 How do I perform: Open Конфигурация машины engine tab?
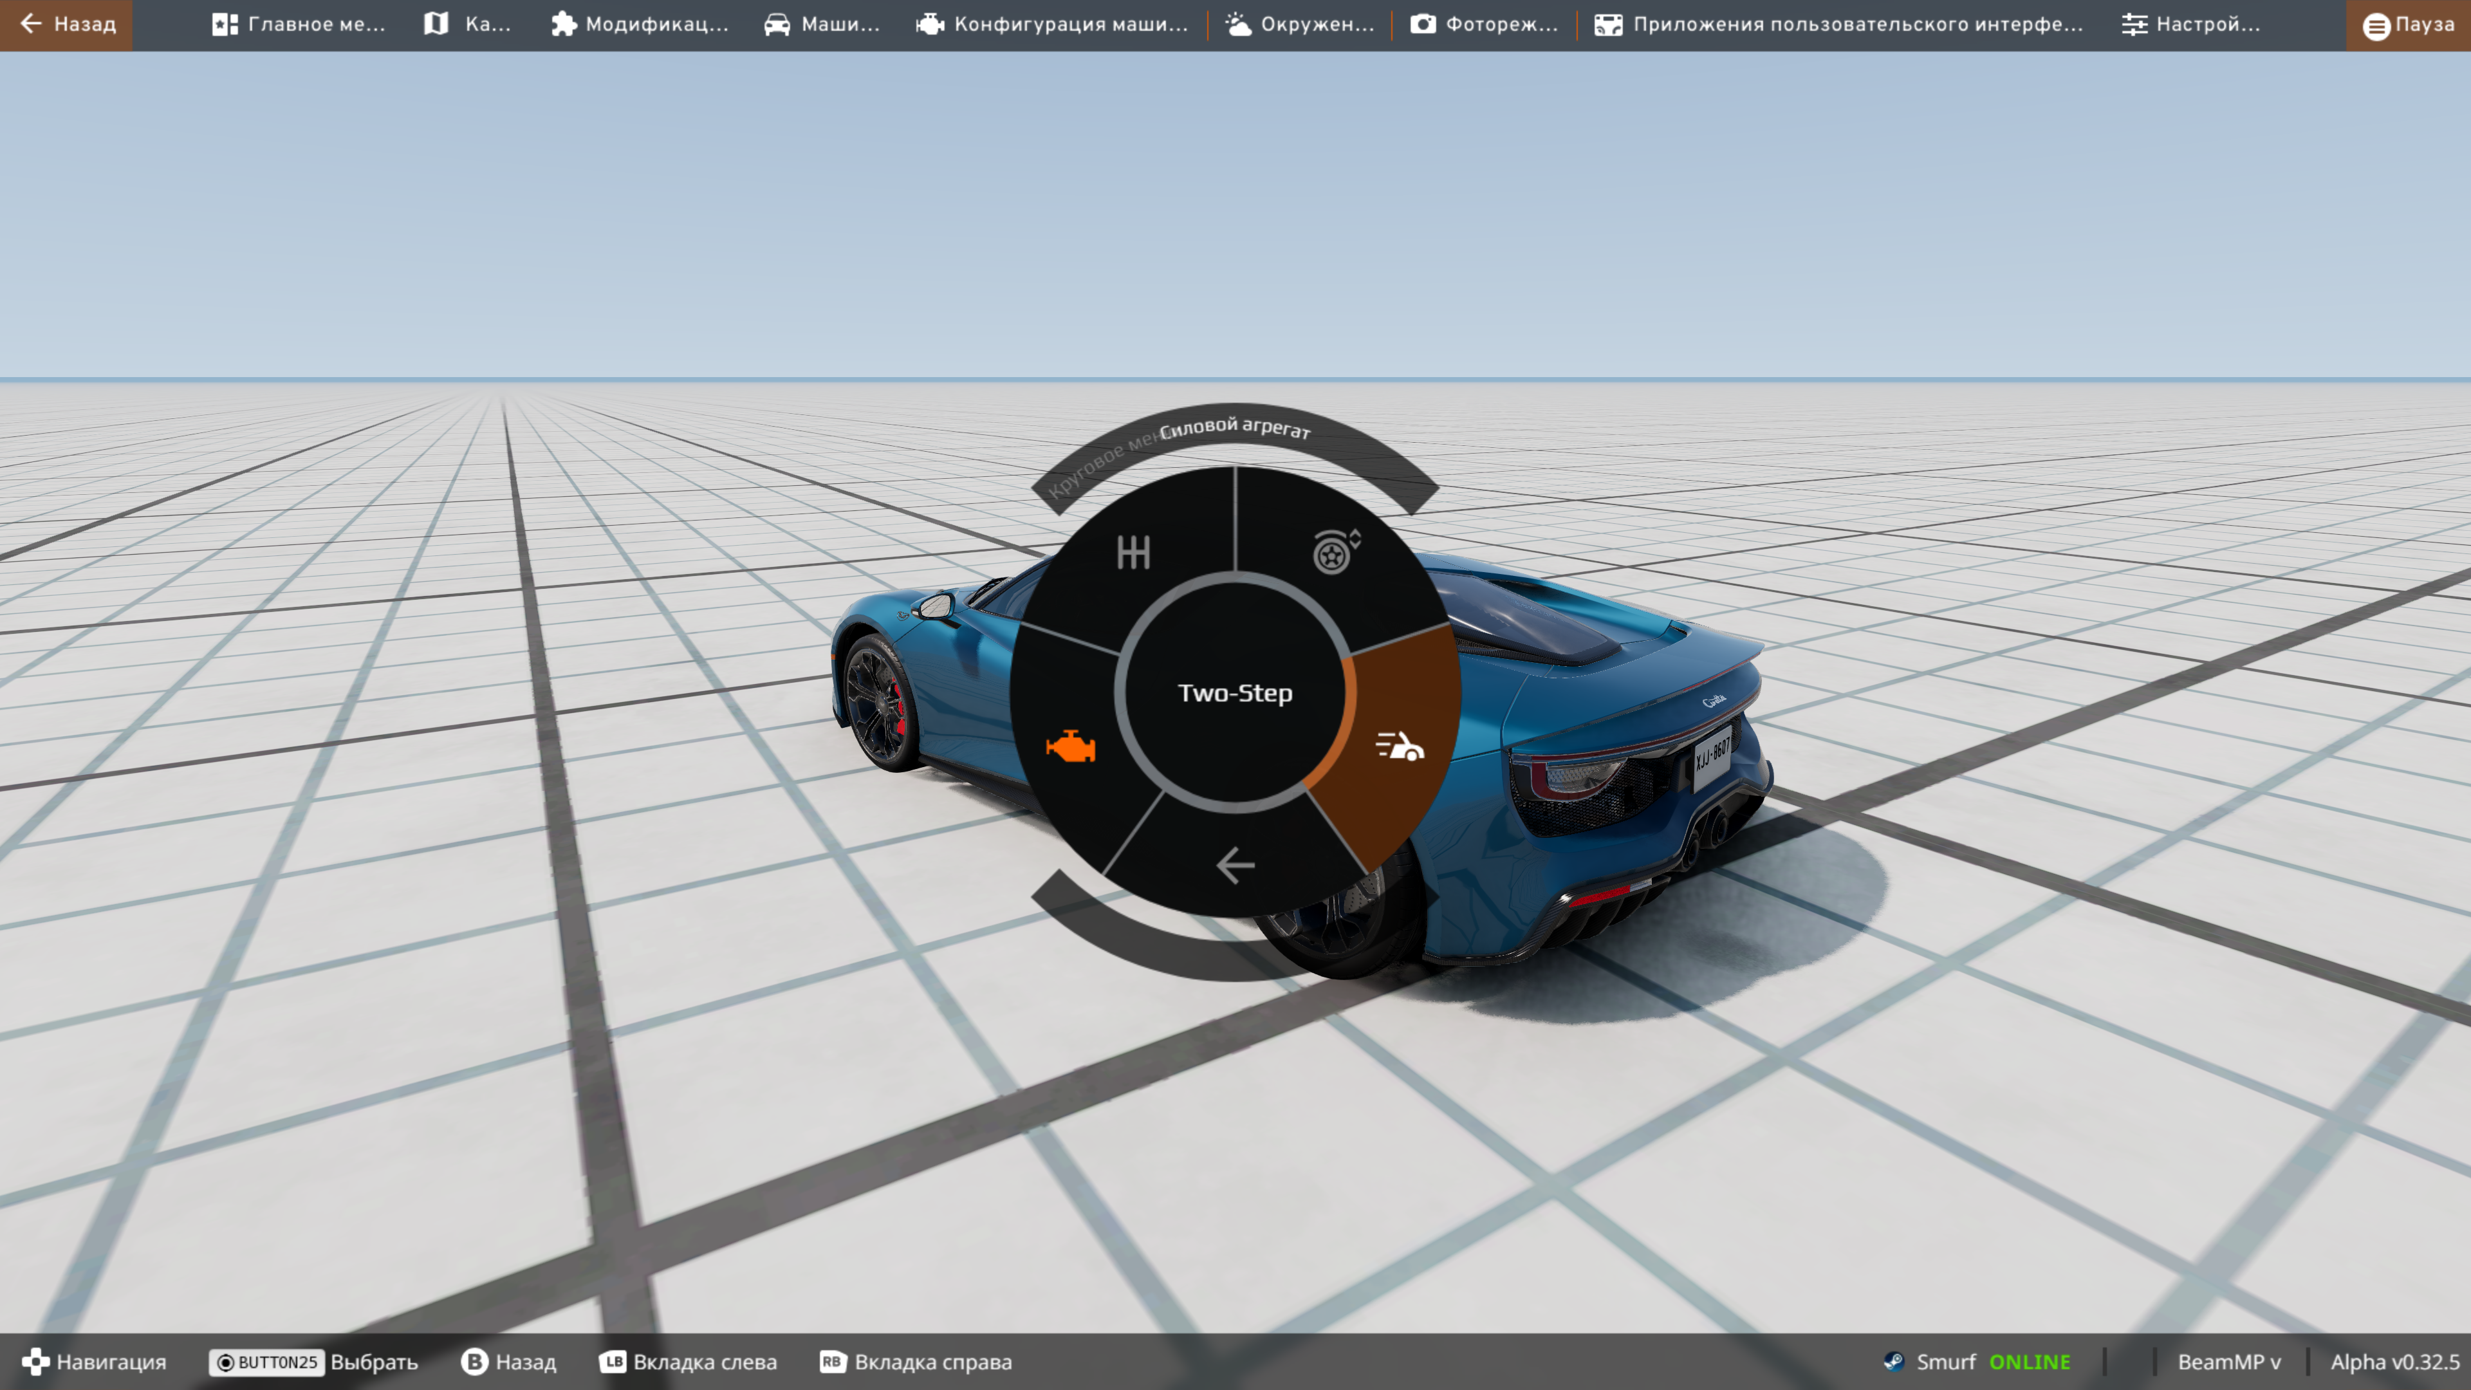(1051, 24)
